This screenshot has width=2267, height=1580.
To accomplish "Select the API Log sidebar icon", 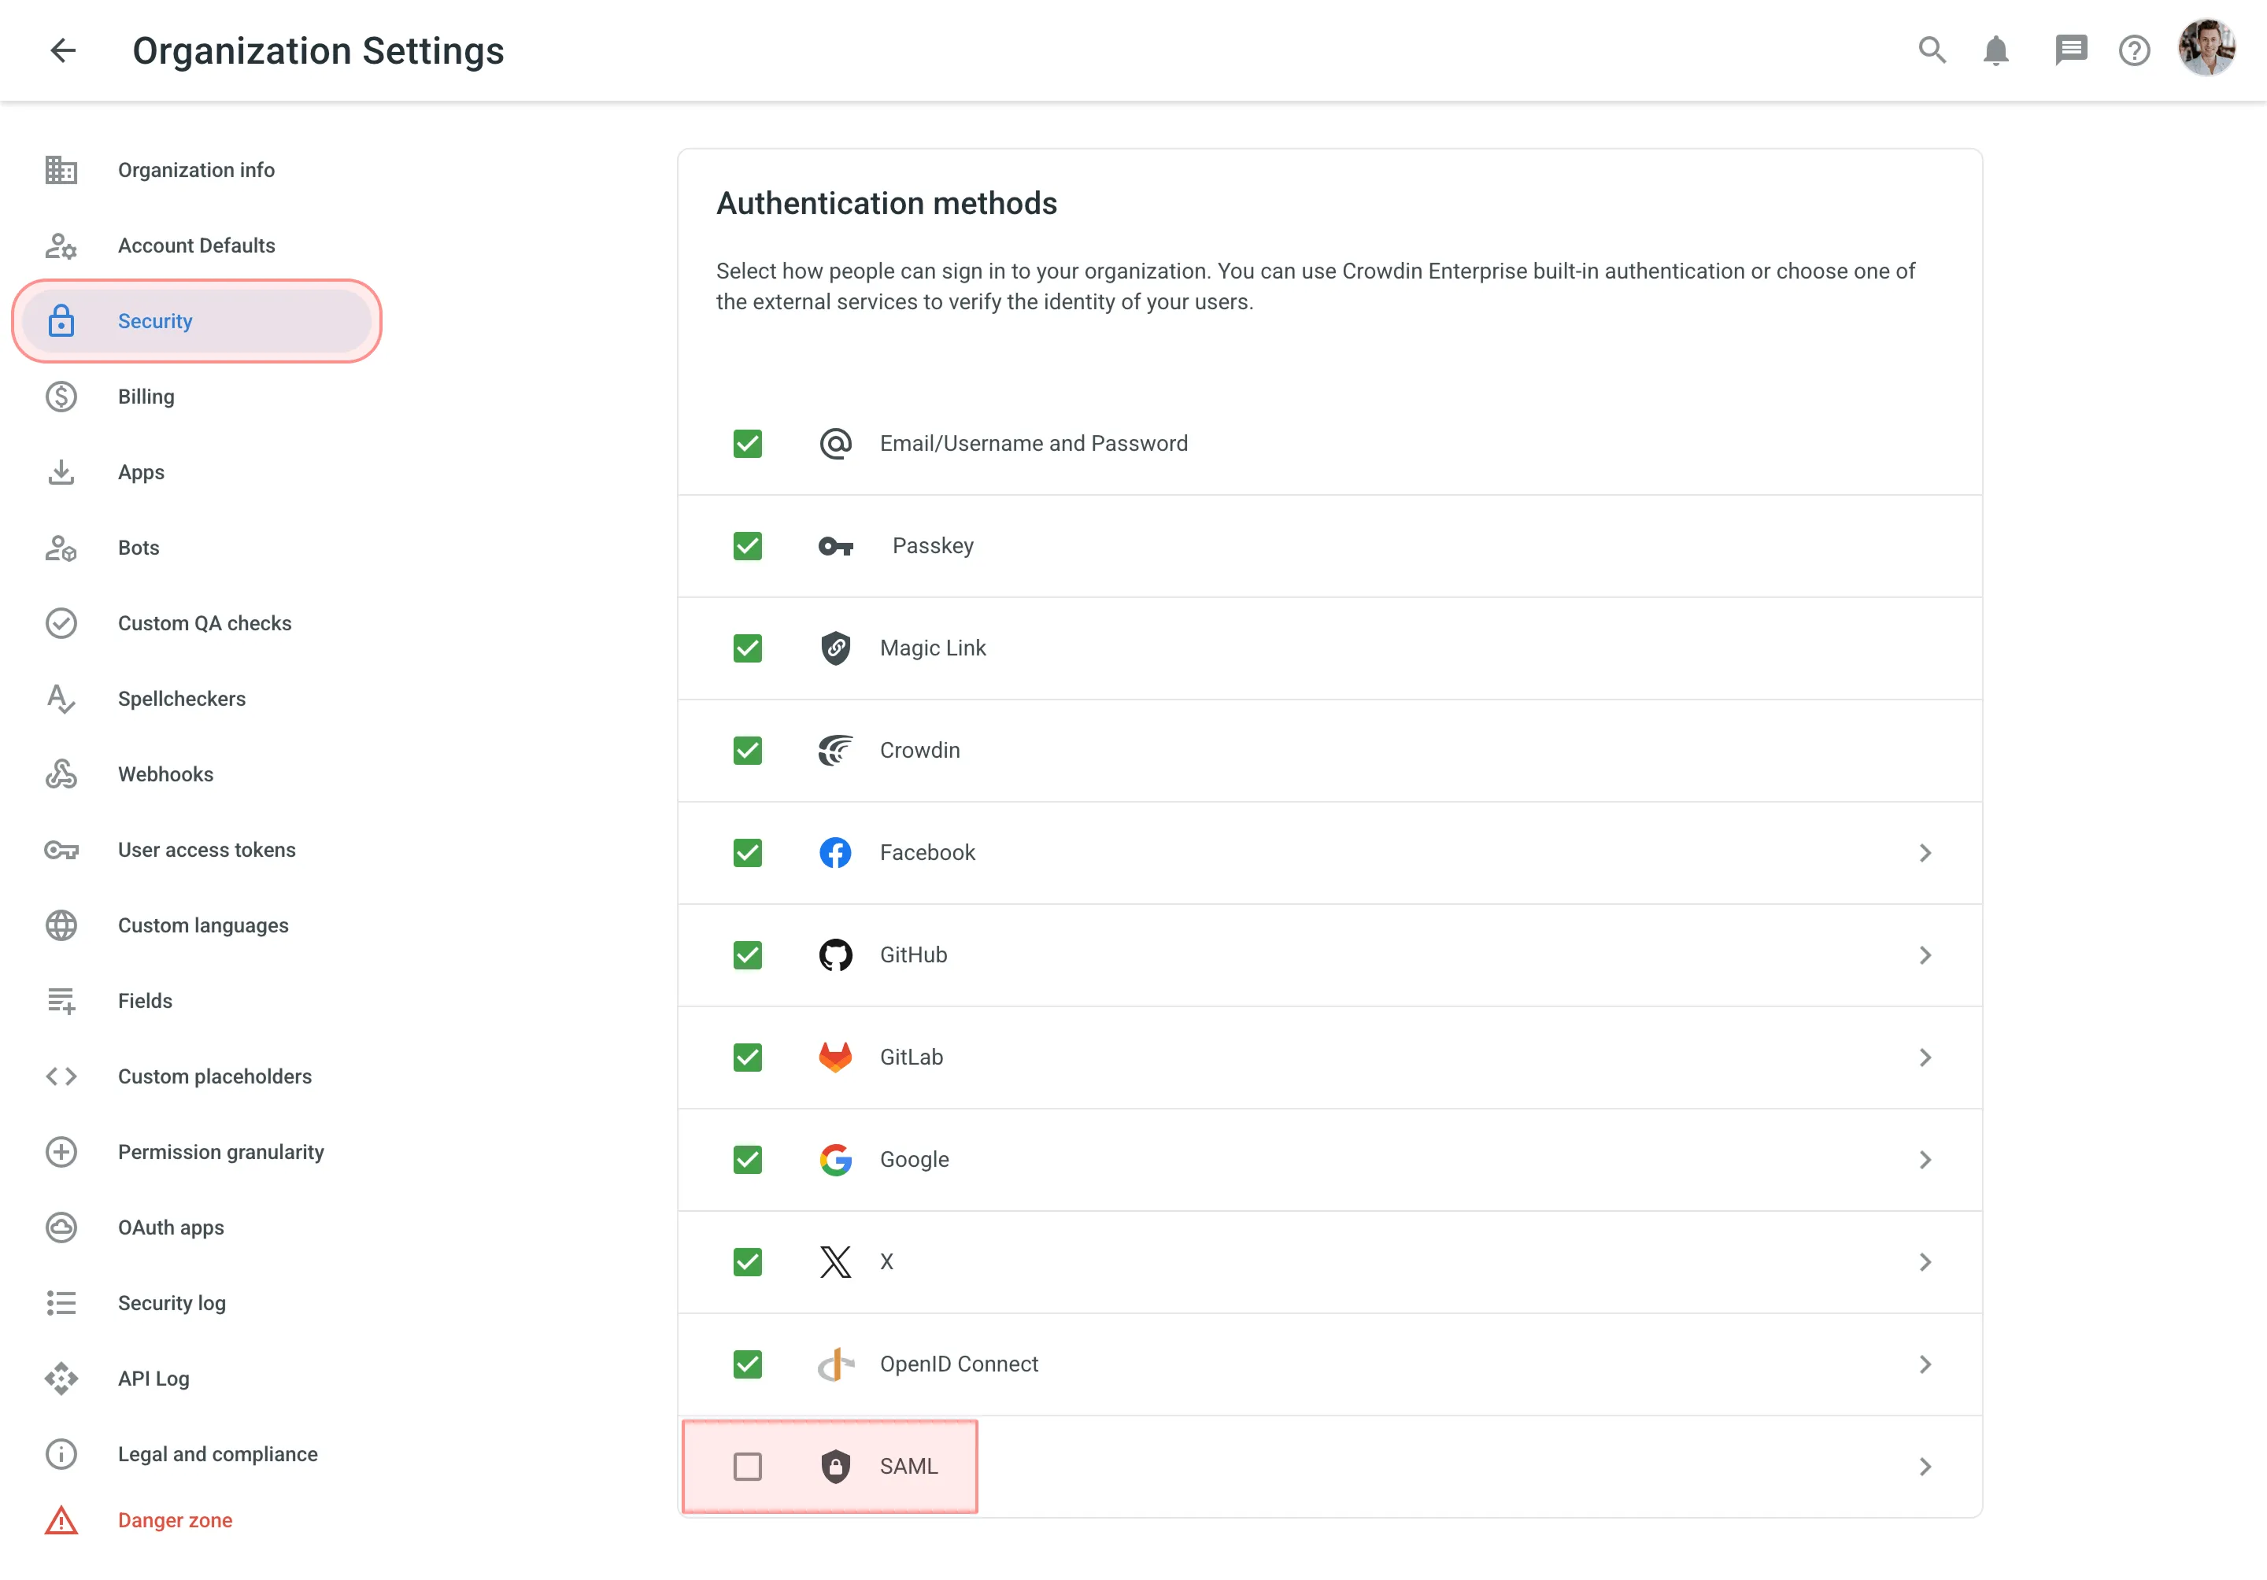I will pyautogui.click(x=61, y=1378).
